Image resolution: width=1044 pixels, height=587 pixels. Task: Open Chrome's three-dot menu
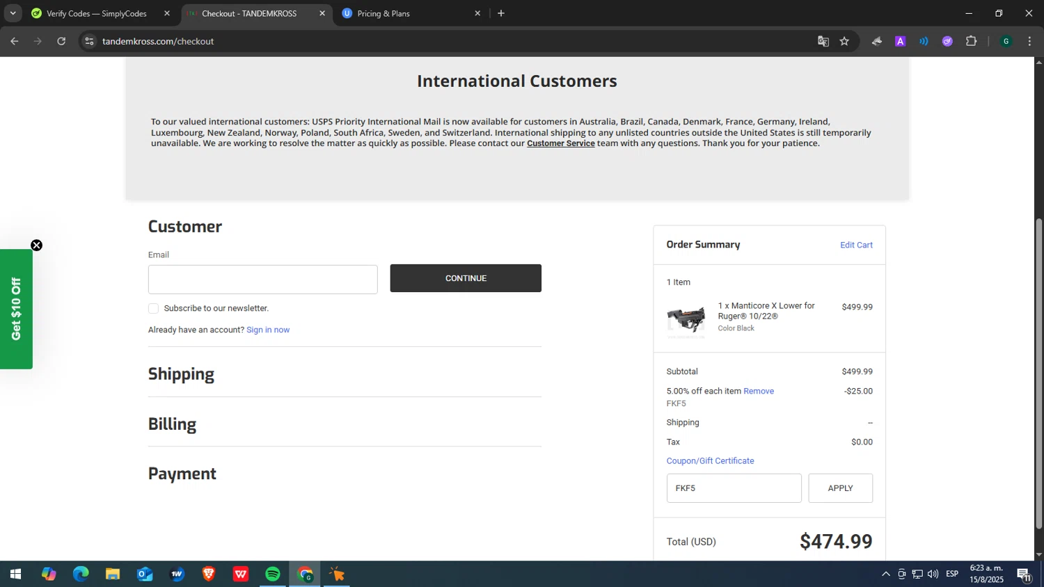1029,41
